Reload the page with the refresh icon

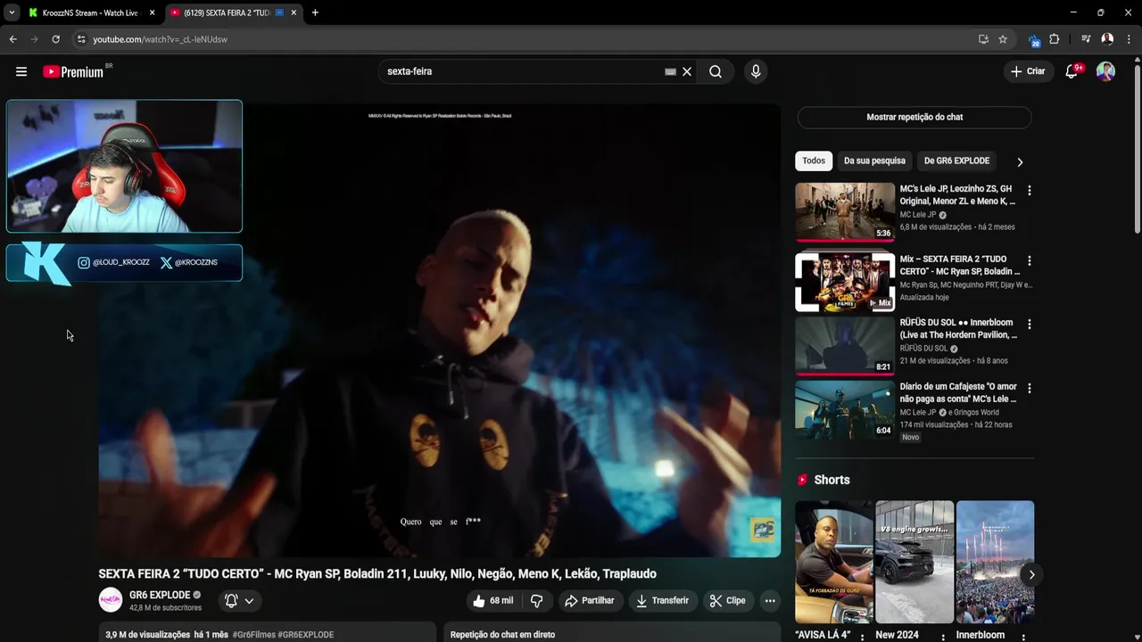[x=55, y=39]
